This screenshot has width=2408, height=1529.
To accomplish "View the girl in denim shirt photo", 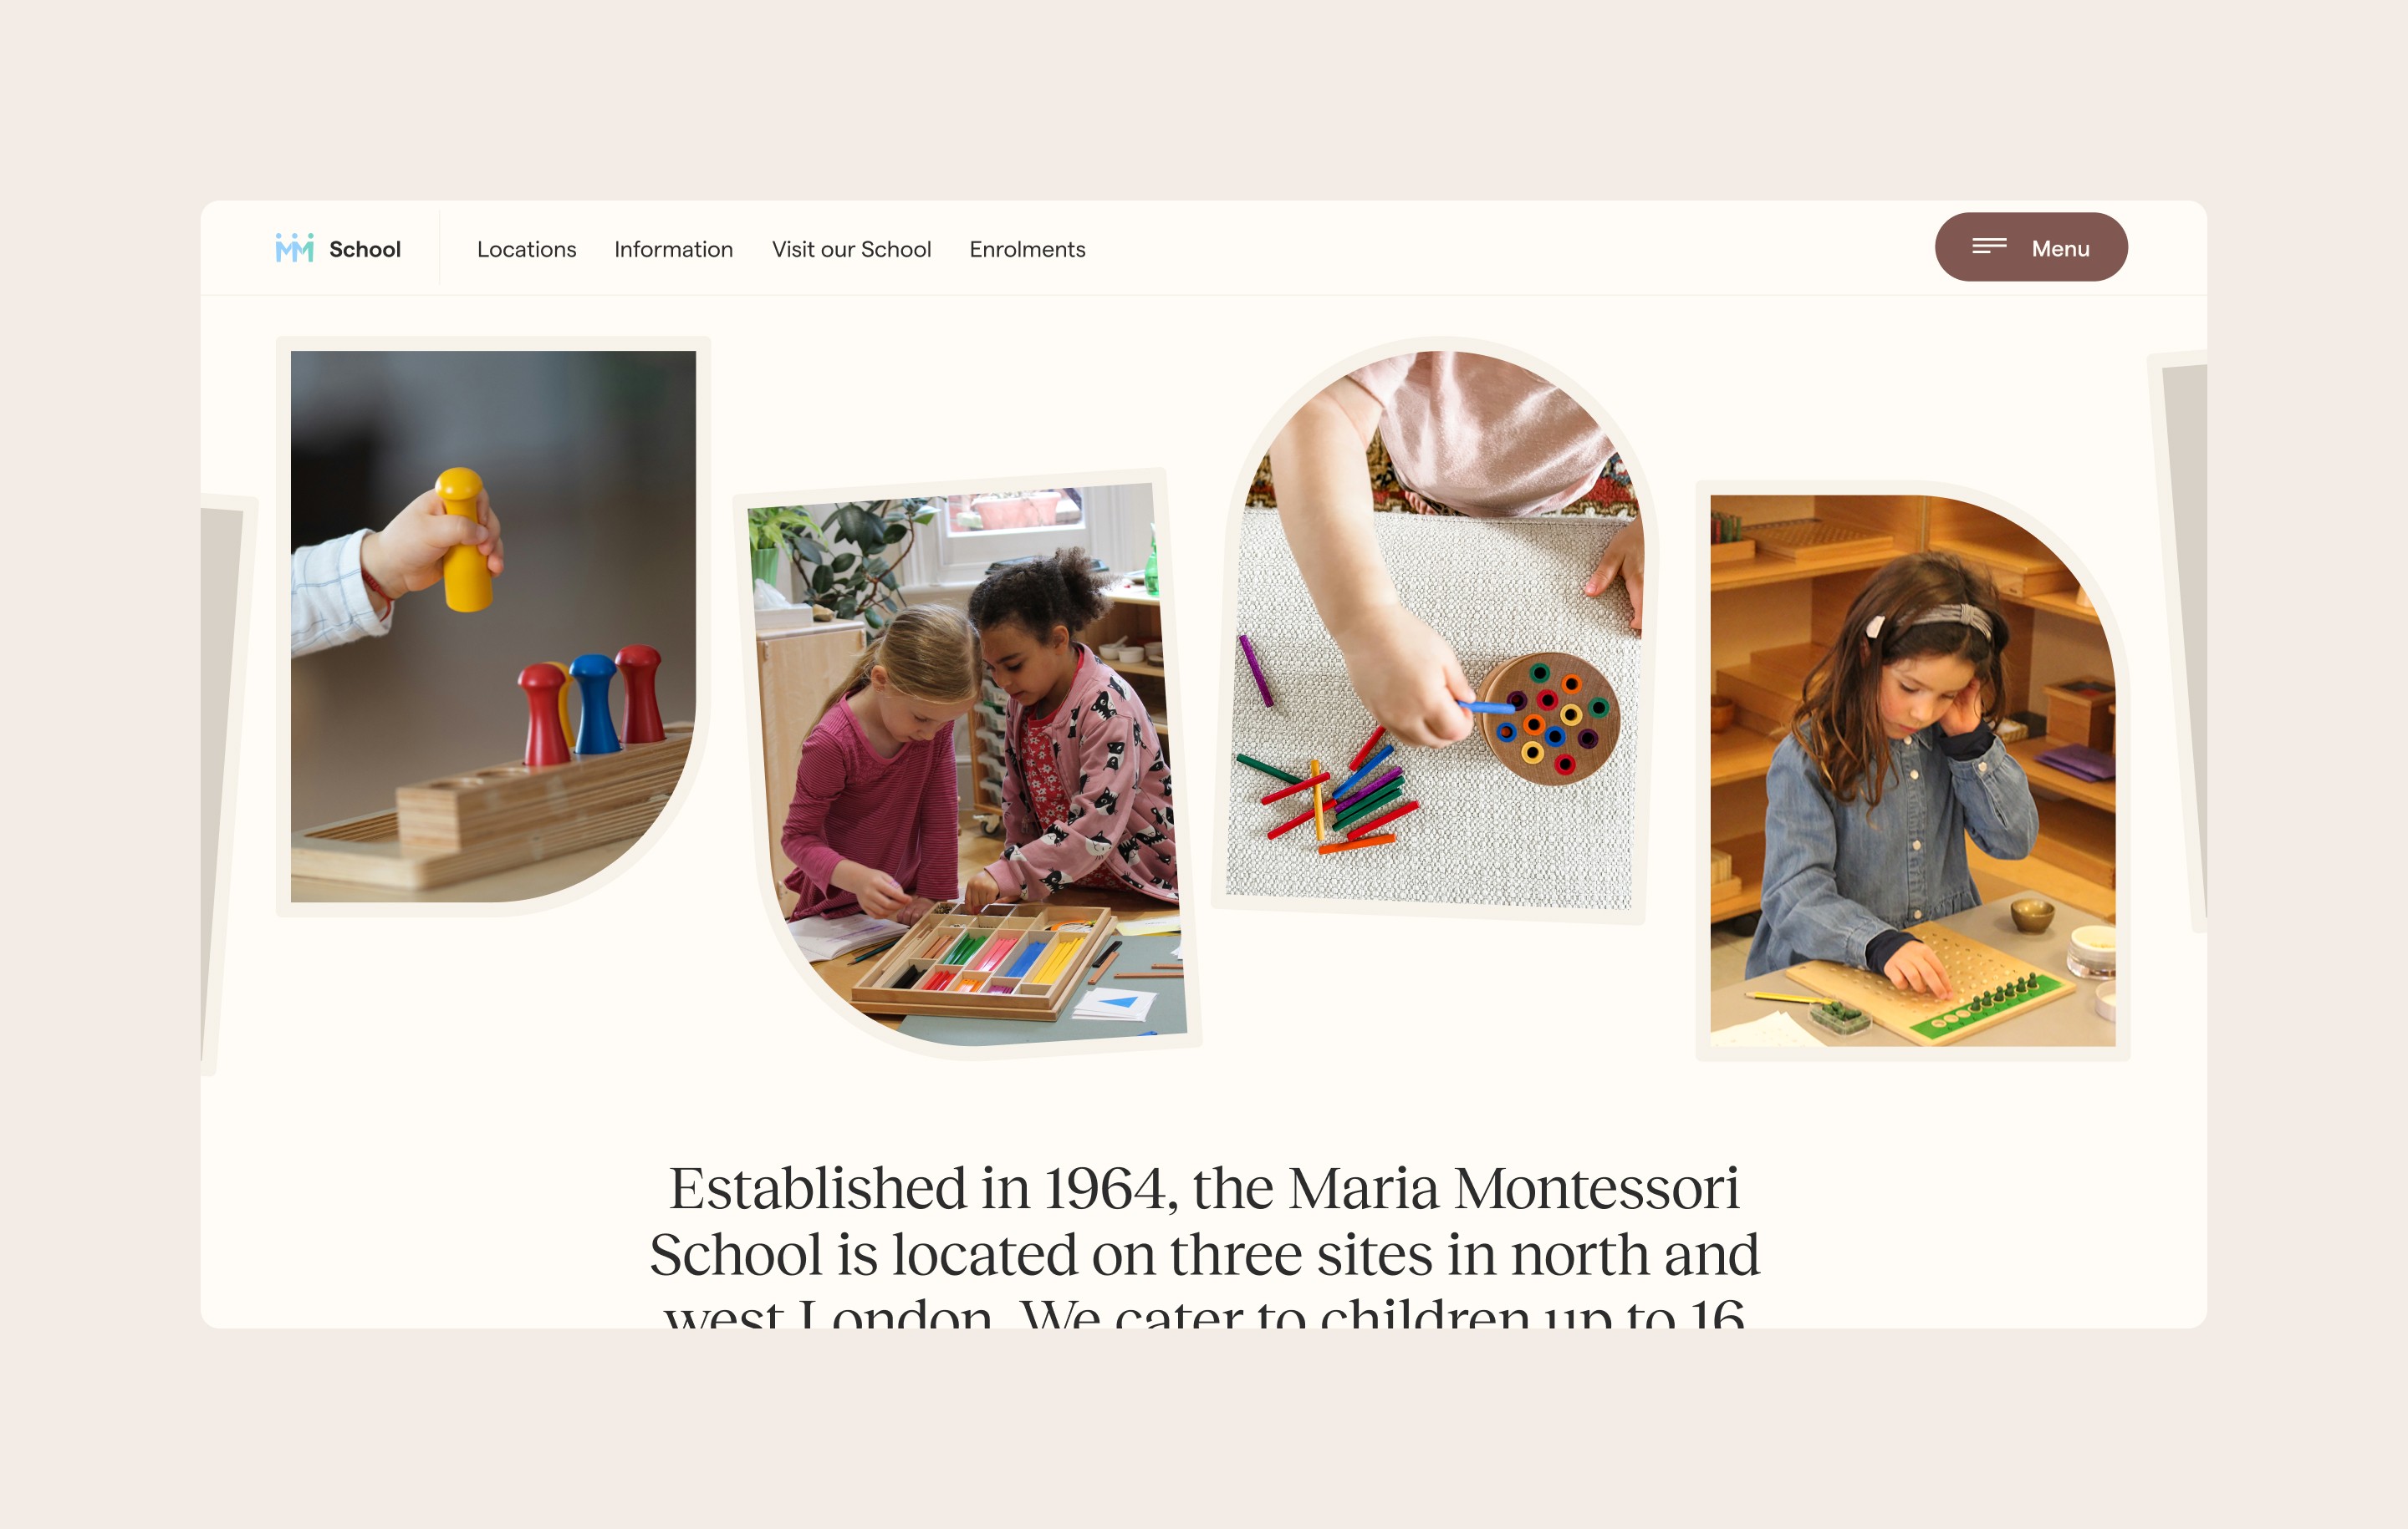I will click(1912, 770).
